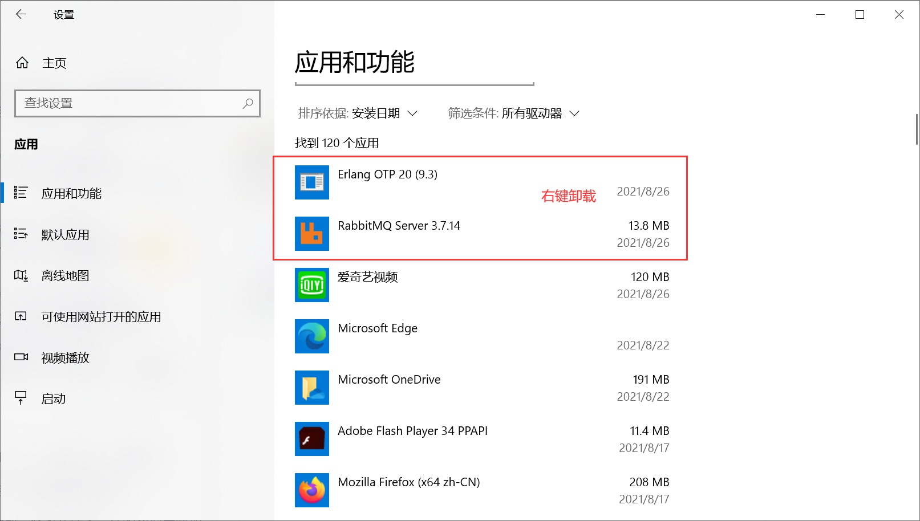This screenshot has width=920, height=521.
Task: Select the 爱奇艺视频 app name
Action: pyautogui.click(x=367, y=277)
